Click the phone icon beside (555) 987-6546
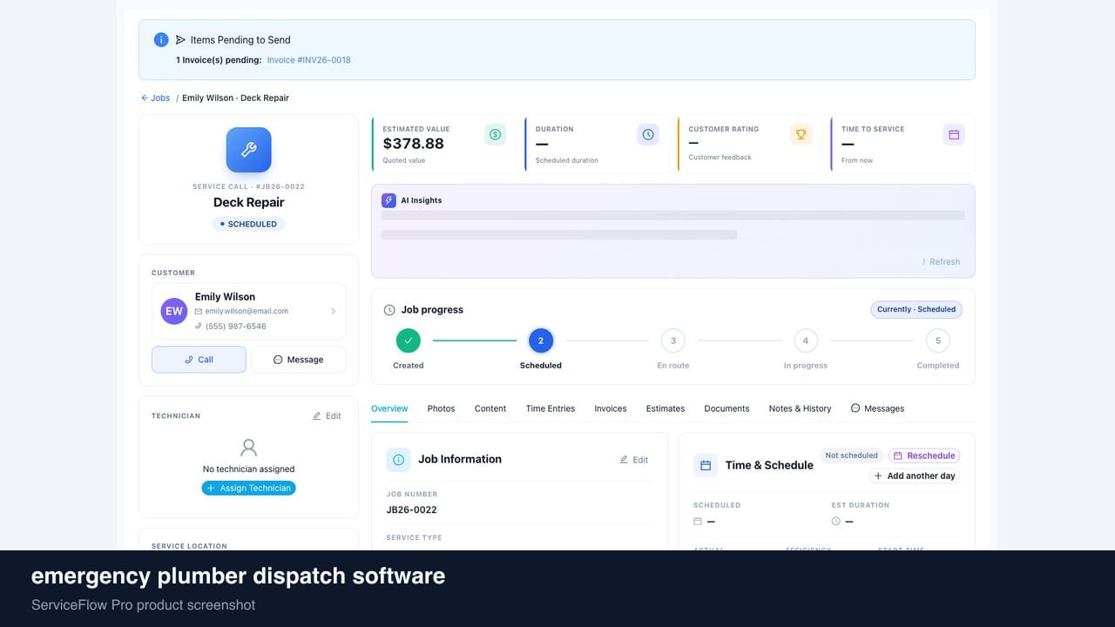 coord(199,326)
